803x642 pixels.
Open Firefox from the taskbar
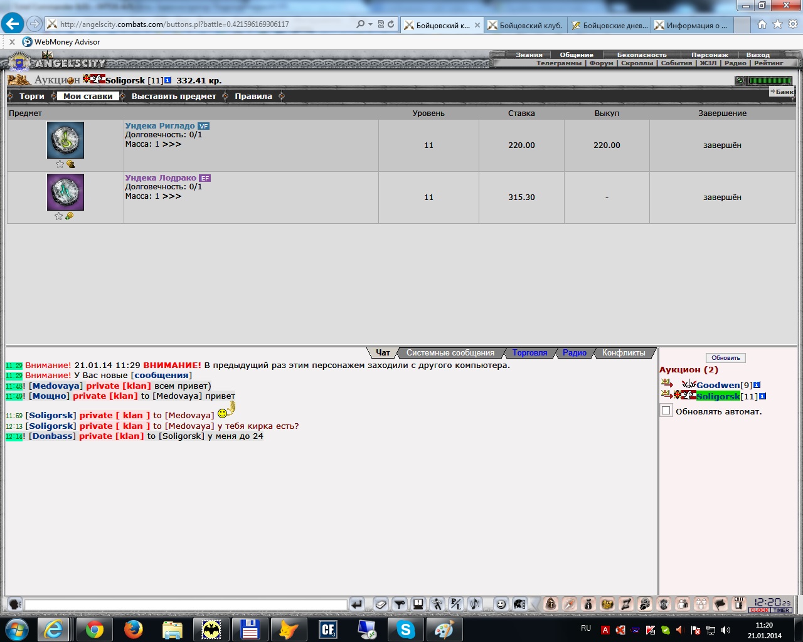pyautogui.click(x=133, y=629)
